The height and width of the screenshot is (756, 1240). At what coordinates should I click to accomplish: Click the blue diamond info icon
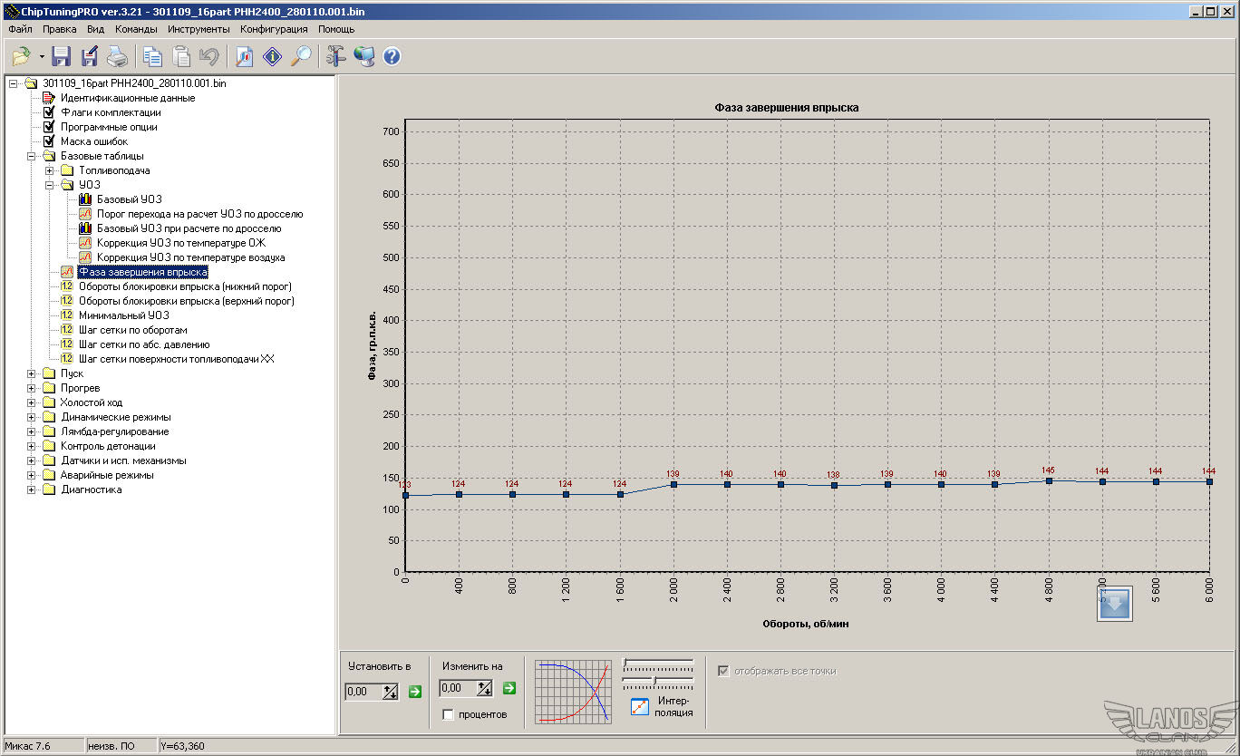click(272, 57)
